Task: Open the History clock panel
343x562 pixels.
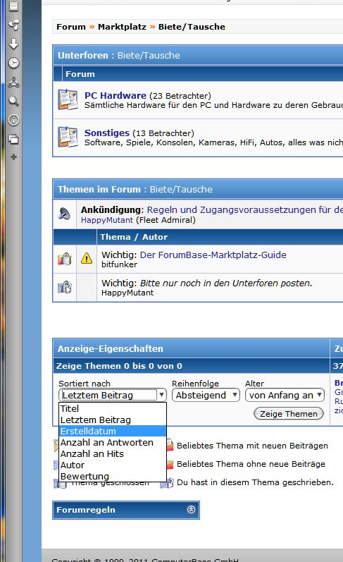Action: (13, 63)
